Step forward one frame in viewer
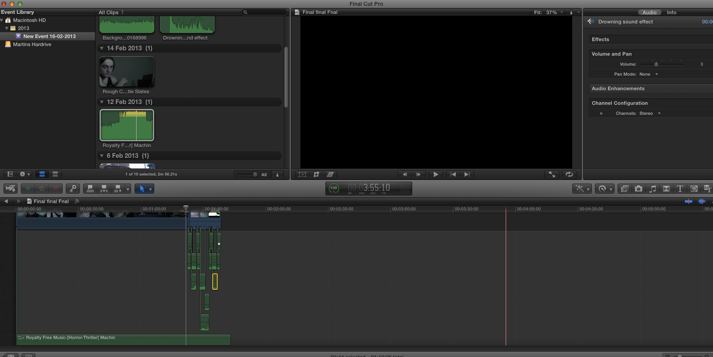713x357 pixels. (418, 174)
